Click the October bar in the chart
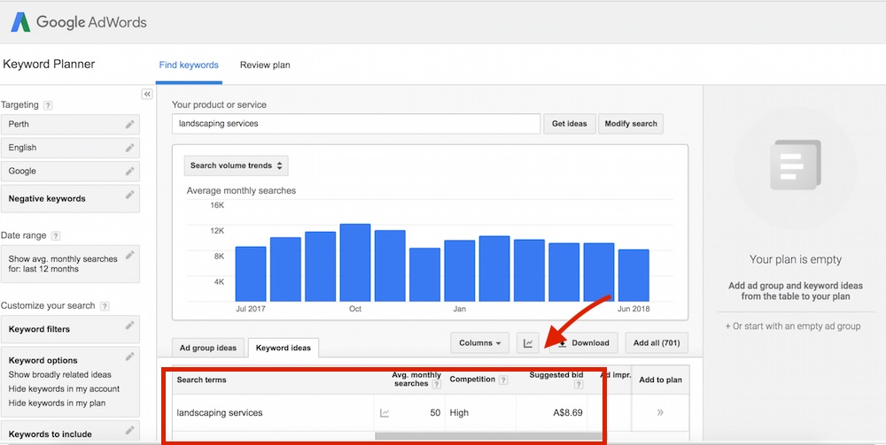886x445 pixels. click(x=355, y=263)
